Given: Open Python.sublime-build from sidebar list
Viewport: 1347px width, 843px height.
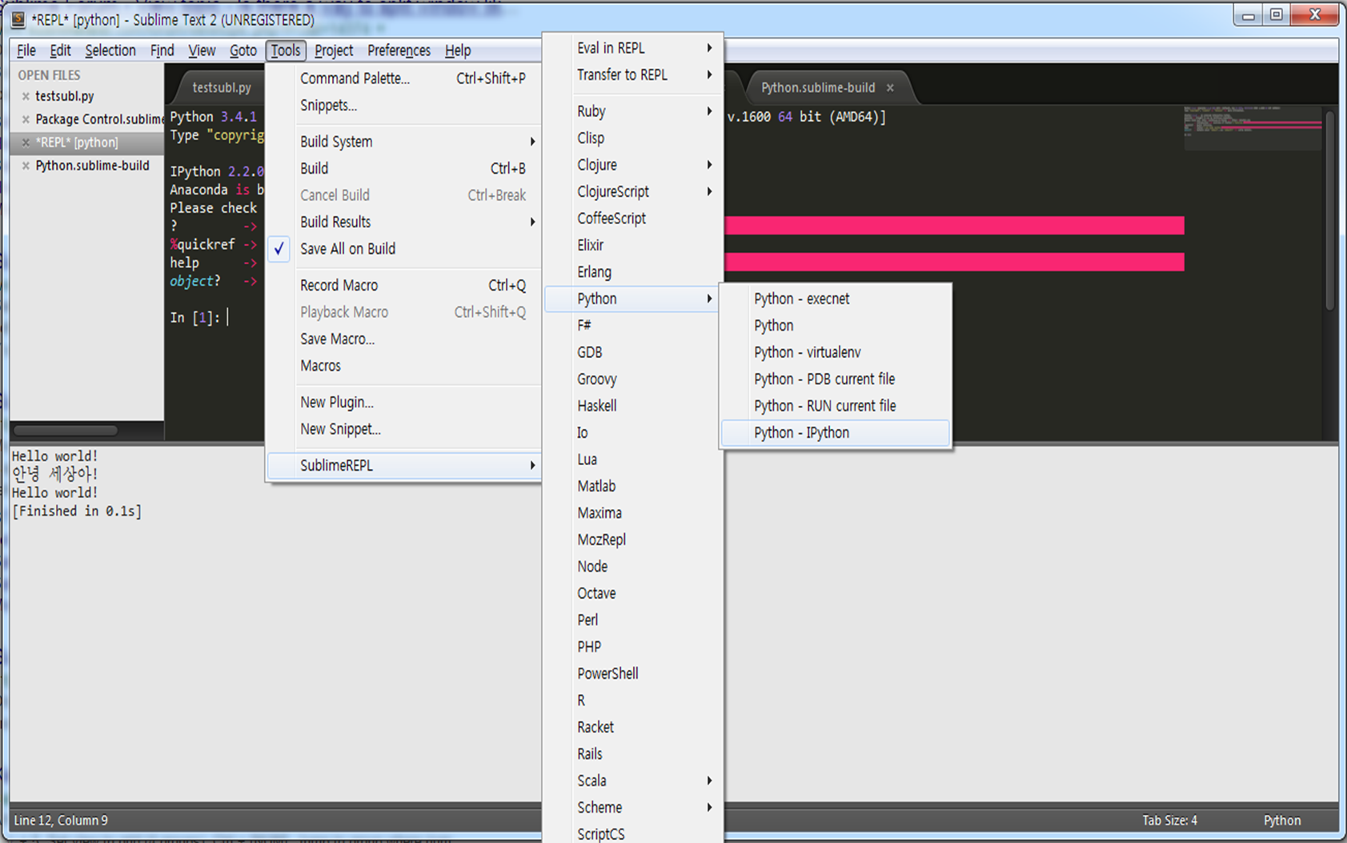Looking at the screenshot, I should click(x=92, y=166).
